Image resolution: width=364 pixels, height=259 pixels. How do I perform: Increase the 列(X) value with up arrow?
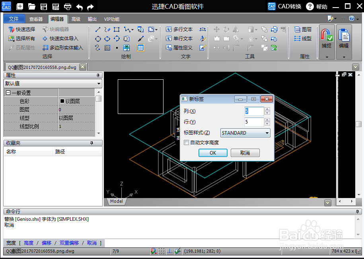click(267, 109)
